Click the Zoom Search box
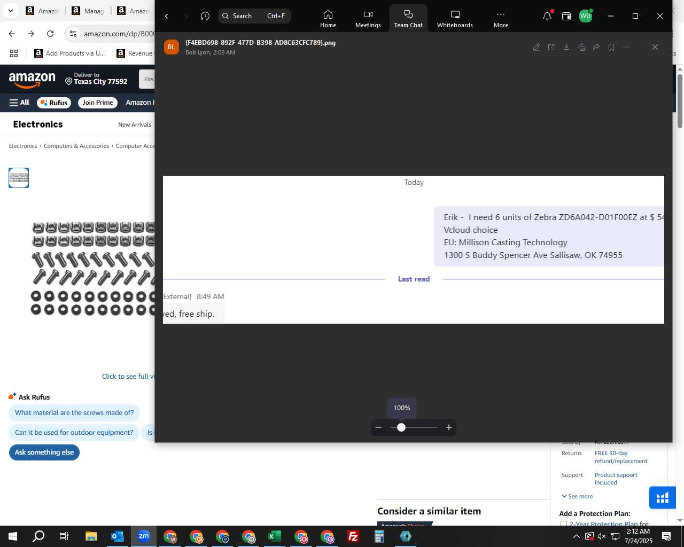Screen dimensions: 684x547 point(254,16)
